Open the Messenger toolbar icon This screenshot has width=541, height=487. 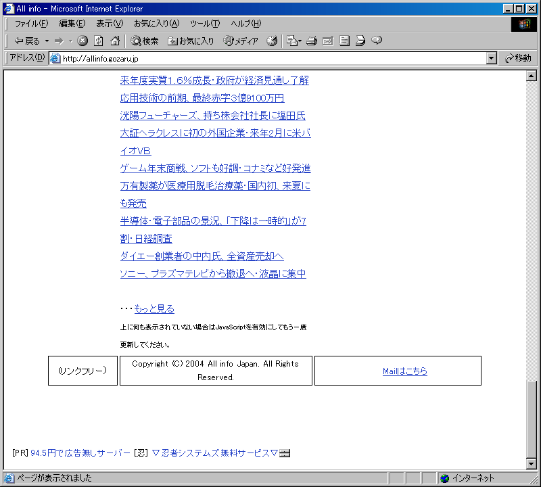pos(377,41)
